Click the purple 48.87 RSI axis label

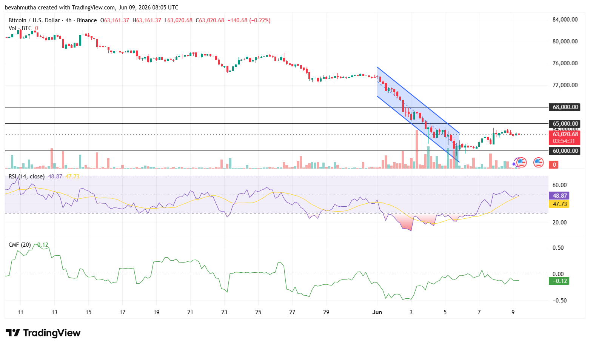[559, 196]
